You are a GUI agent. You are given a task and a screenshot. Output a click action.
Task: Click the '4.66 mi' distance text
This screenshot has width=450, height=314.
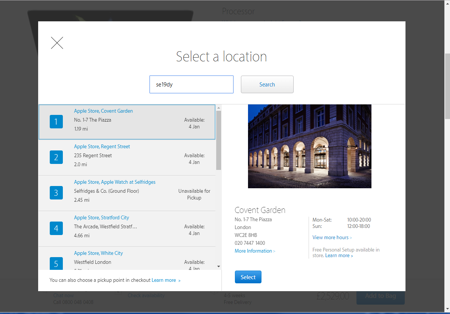coord(82,235)
